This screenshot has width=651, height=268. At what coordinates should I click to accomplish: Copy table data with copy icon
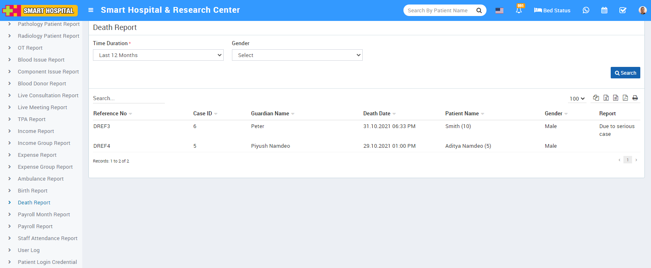(596, 98)
